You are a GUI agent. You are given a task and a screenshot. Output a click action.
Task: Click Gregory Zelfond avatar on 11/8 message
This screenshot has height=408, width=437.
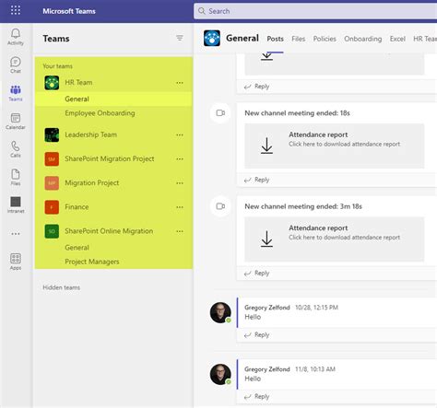click(x=220, y=374)
